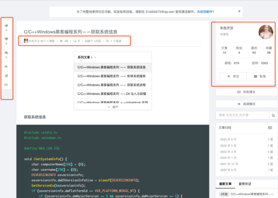Open comments via the sidebar chat icon

coord(6,53)
